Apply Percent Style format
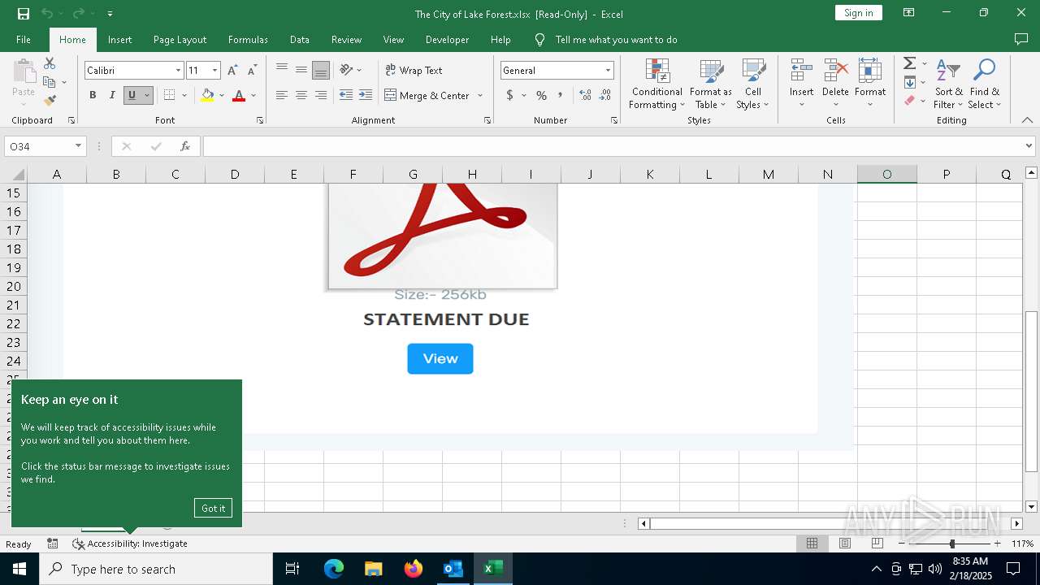This screenshot has width=1040, height=585. (541, 95)
